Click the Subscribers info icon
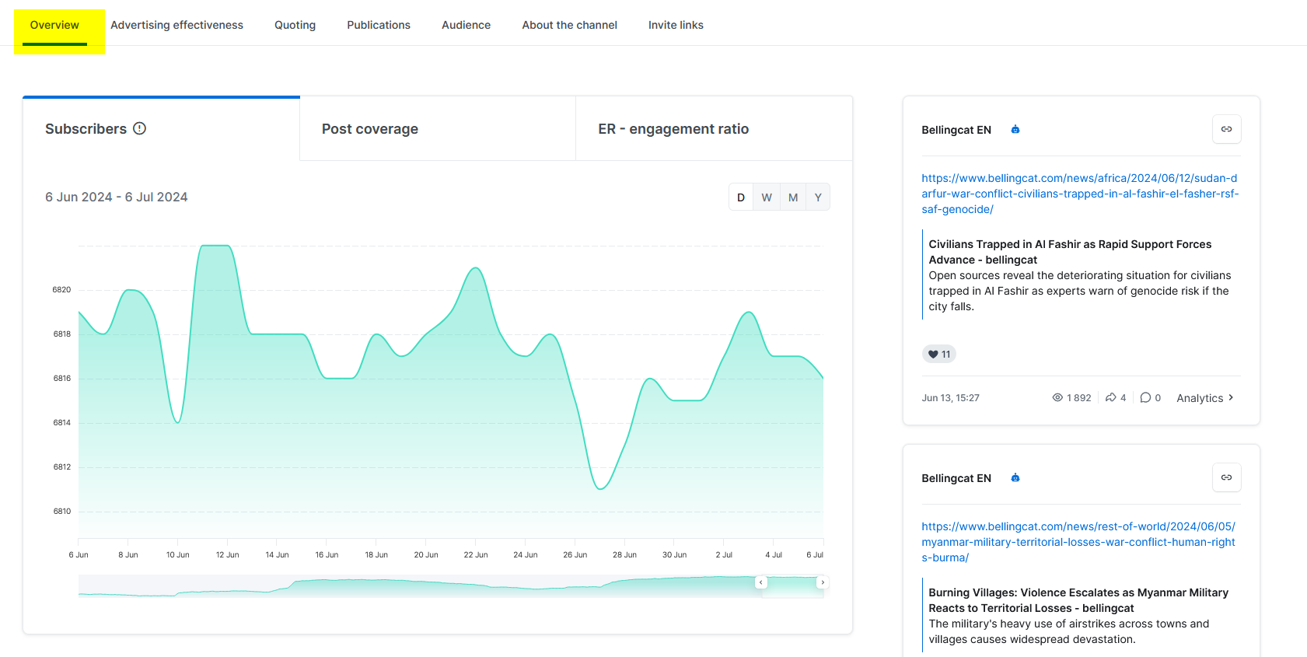 [139, 128]
